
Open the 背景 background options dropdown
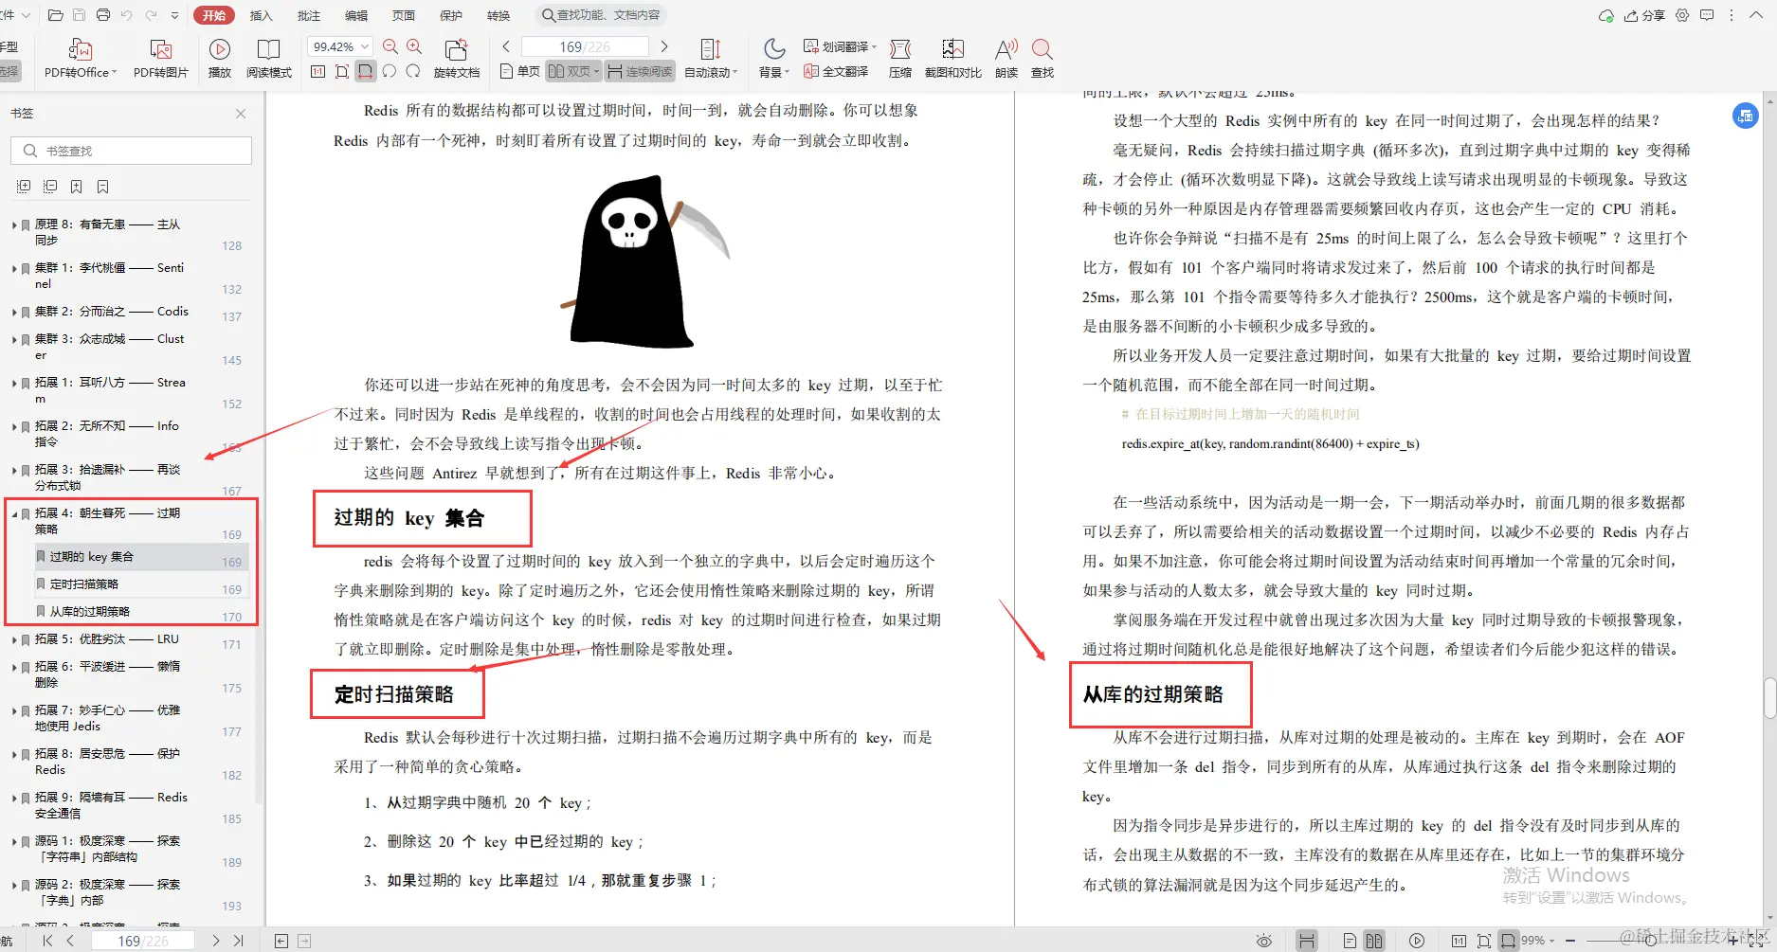(772, 57)
